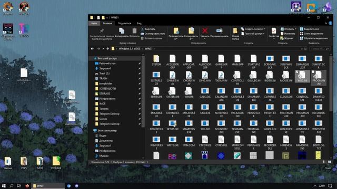This screenshot has height=189, width=337.
Task: Select Рабочий стол in the navigation pane
Action: click(107, 64)
